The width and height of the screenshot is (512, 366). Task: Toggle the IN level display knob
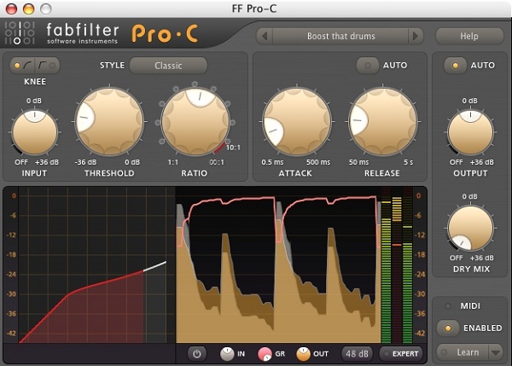click(x=227, y=354)
